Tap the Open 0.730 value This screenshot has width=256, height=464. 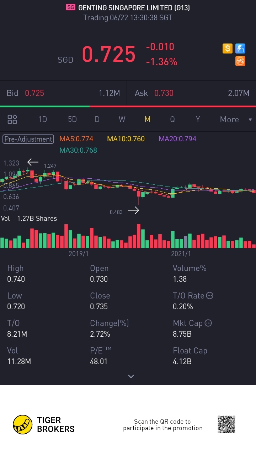pos(99,279)
